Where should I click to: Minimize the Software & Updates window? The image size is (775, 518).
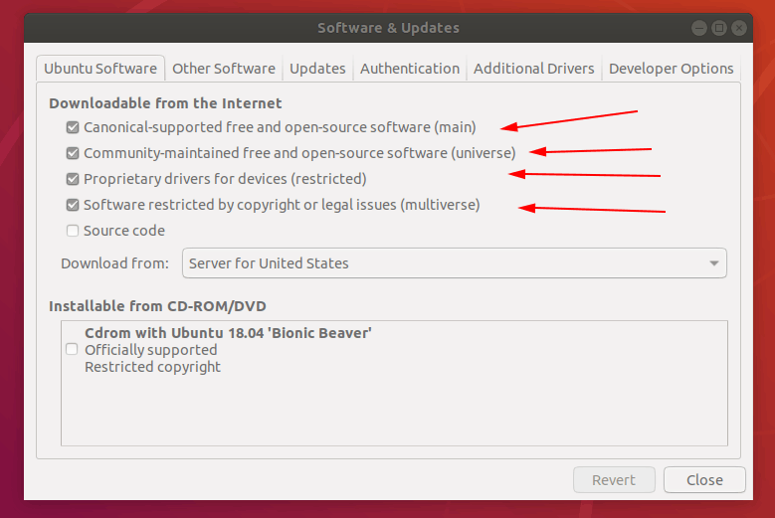tap(698, 28)
